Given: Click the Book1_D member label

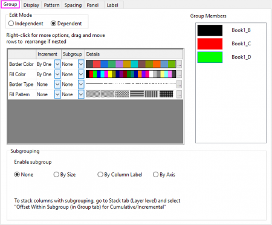Looking at the screenshot, I should (241, 57).
